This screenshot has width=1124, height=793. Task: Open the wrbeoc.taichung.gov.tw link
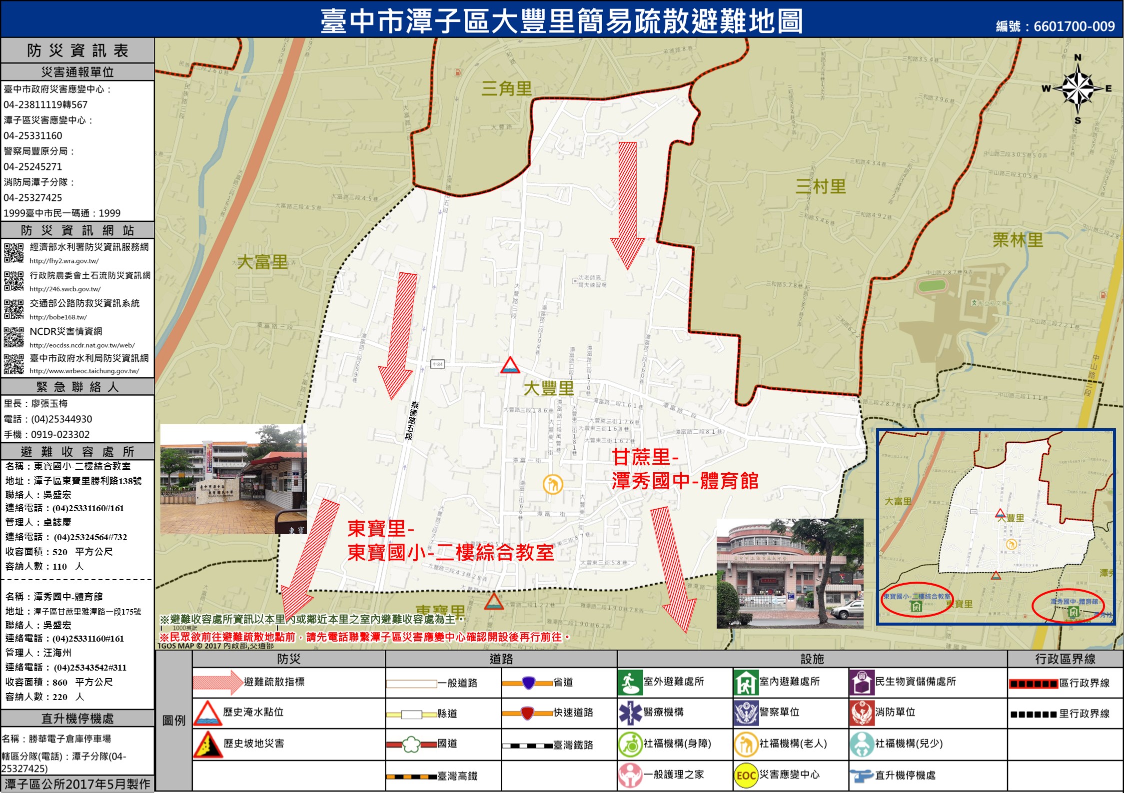coord(84,371)
